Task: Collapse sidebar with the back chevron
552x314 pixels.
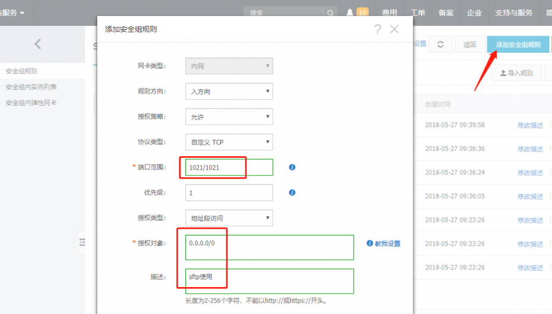Action: [x=38, y=44]
